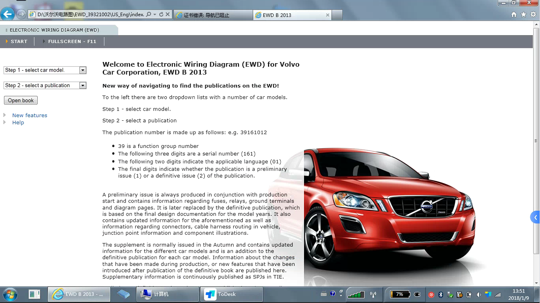Image resolution: width=540 pixels, height=303 pixels.
Task: Click the green signal strength bars indicator
Action: pyautogui.click(x=356, y=295)
